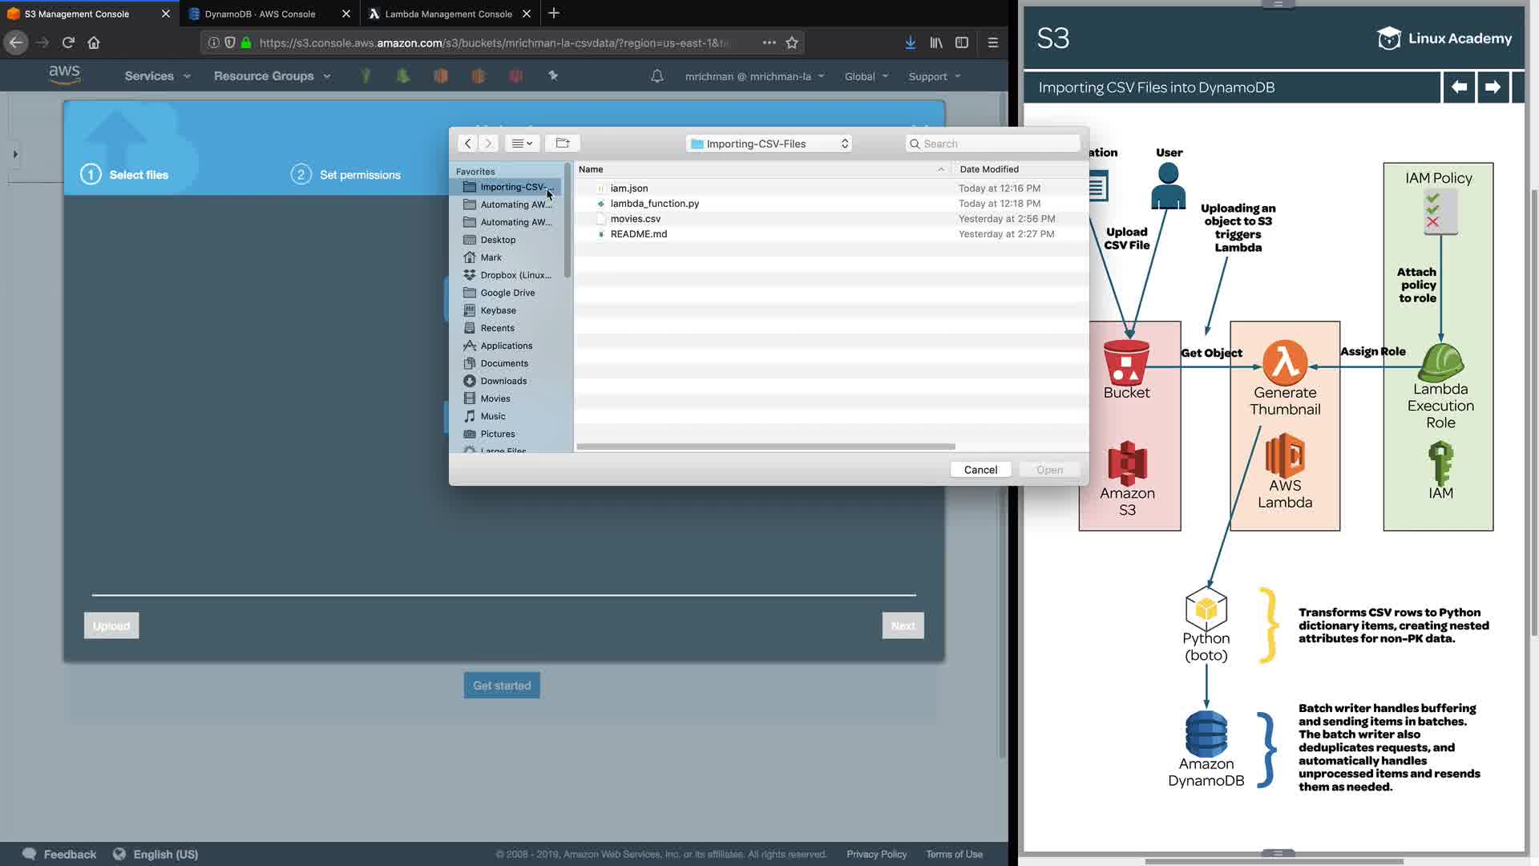Switch to the Lambda Management Console tab
This screenshot has width=1539, height=866.
[448, 14]
